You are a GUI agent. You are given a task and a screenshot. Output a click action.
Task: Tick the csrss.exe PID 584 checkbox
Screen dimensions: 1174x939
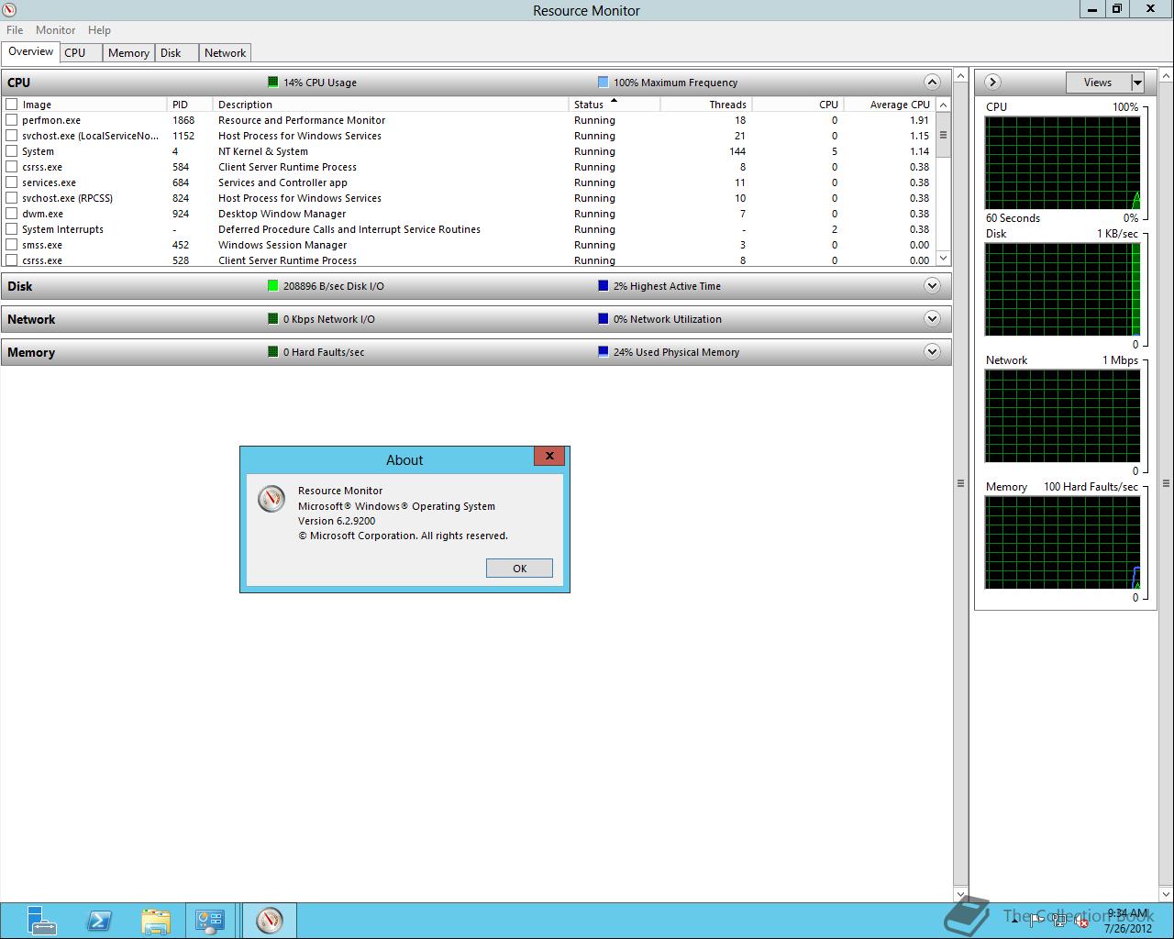12,167
